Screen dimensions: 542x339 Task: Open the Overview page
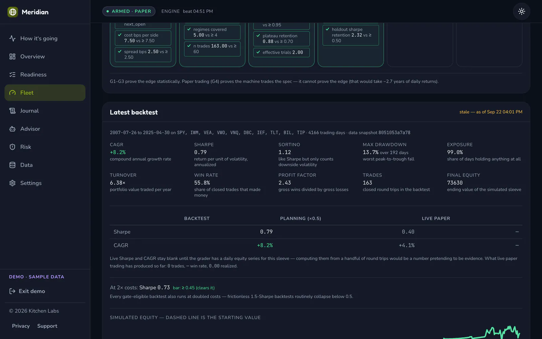pos(45,57)
